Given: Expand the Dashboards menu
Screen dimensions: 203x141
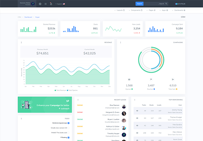Looking at the screenshot, I should click(x=178, y=10).
